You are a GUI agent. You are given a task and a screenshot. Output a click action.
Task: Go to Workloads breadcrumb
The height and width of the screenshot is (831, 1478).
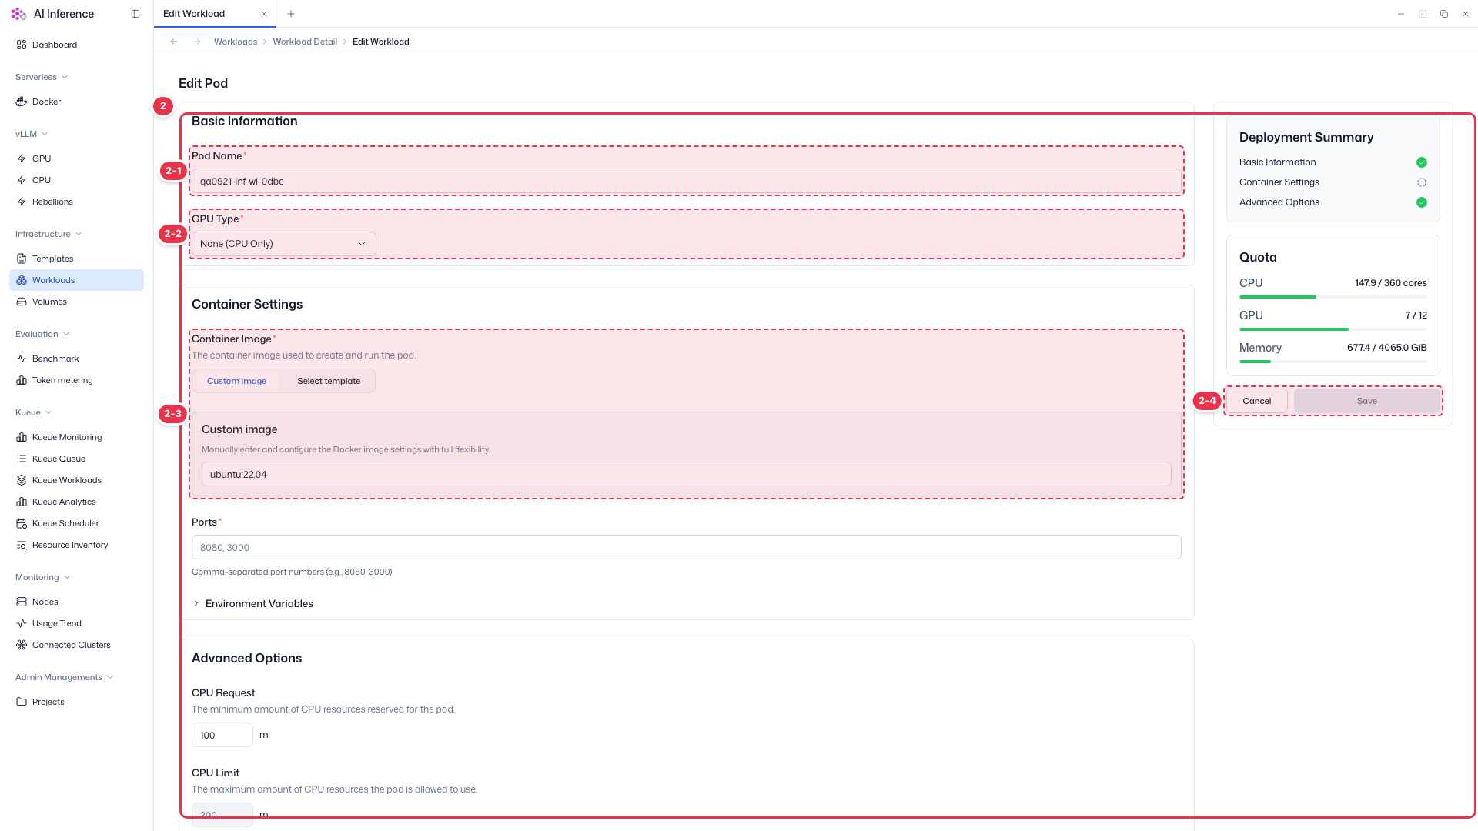tap(236, 42)
